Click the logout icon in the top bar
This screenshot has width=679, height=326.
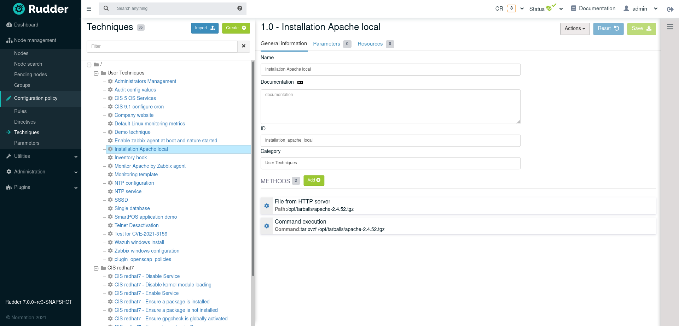pyautogui.click(x=670, y=9)
